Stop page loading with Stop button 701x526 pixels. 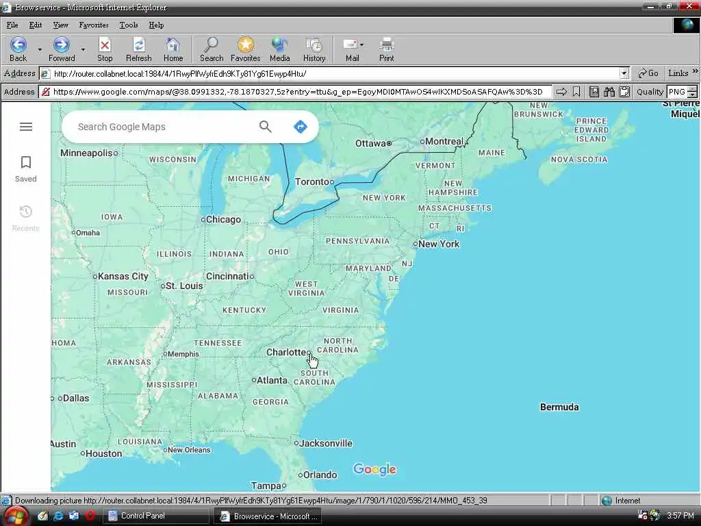tap(105, 49)
